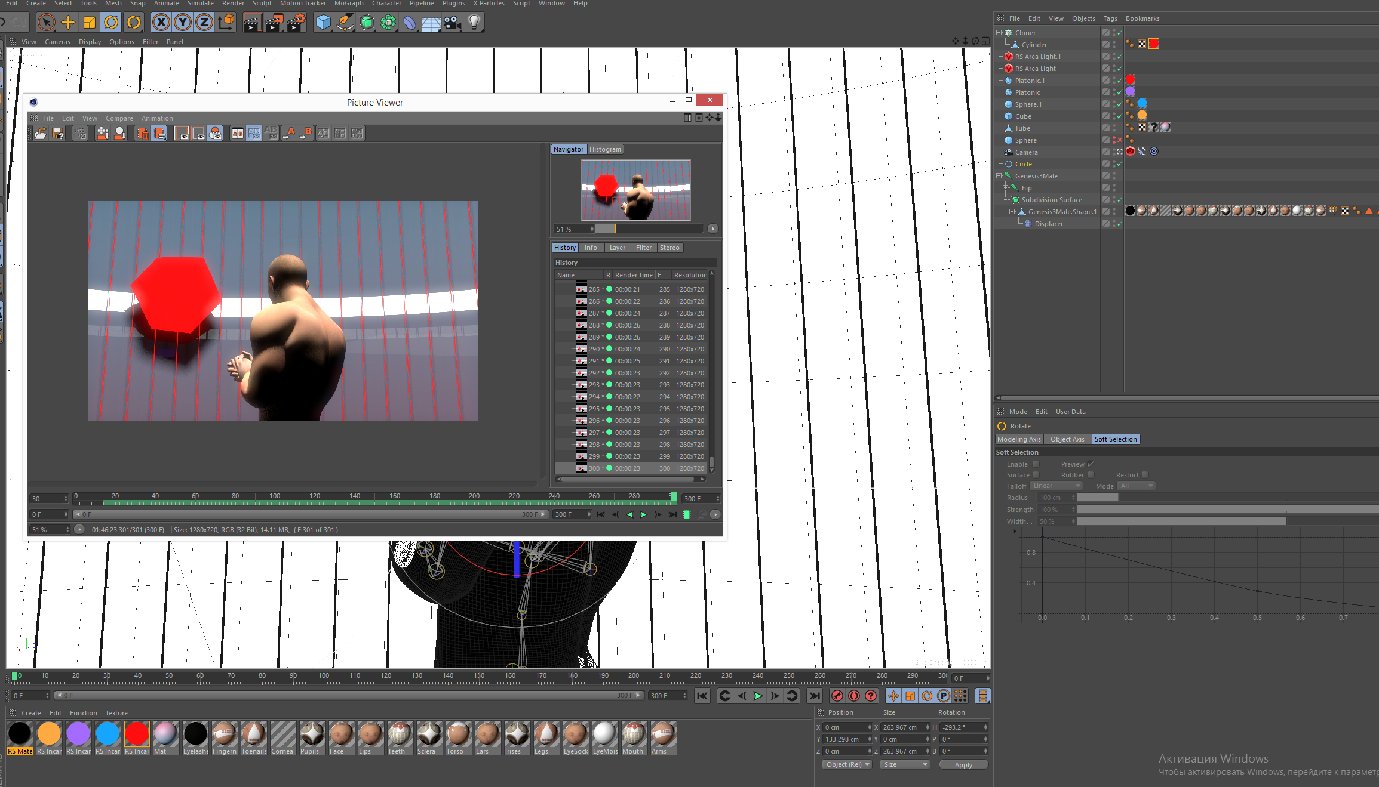1379x787 pixels.
Task: Open Falloff Linear dropdown
Action: click(x=1056, y=486)
